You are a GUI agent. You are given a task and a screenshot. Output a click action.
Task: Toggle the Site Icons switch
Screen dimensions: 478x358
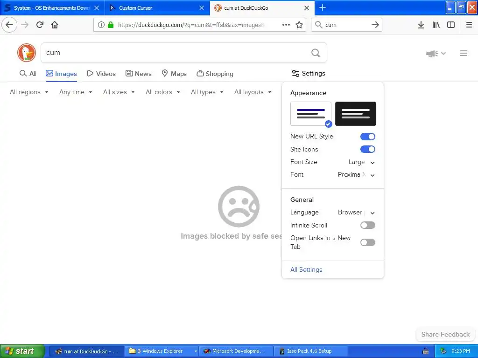coord(368,149)
